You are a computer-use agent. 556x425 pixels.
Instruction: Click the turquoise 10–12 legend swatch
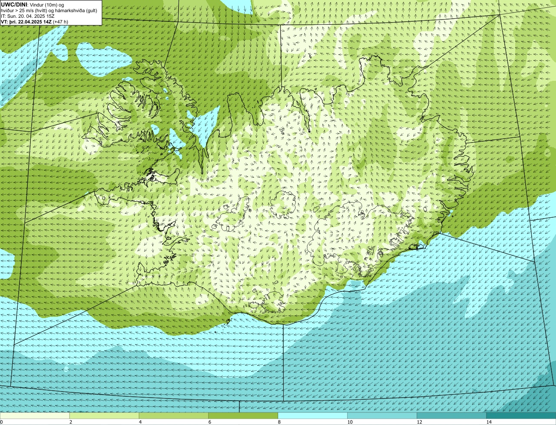tap(382, 415)
